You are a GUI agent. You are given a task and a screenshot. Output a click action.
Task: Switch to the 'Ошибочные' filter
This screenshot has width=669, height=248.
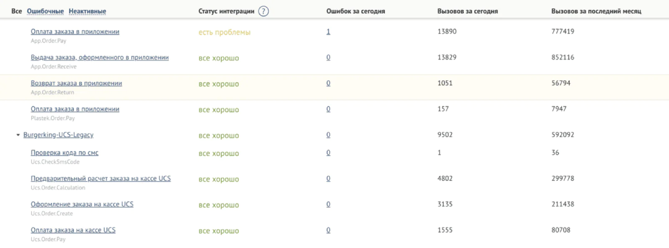45,11
